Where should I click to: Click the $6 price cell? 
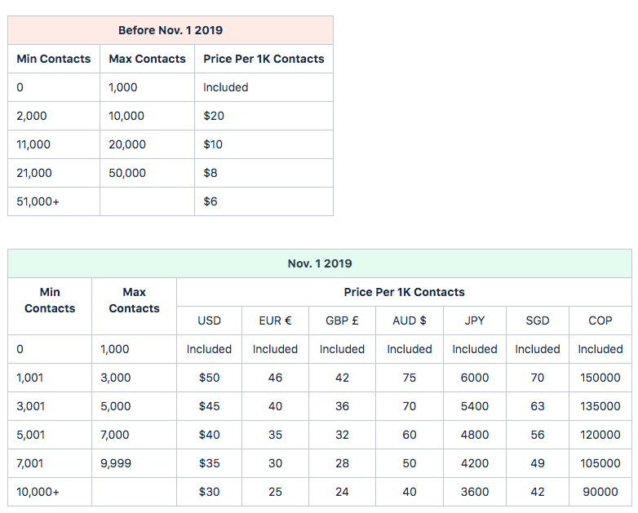click(x=210, y=201)
